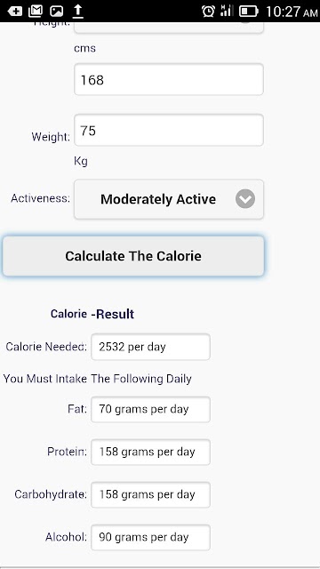Expand the Activeness selection box

click(x=169, y=199)
